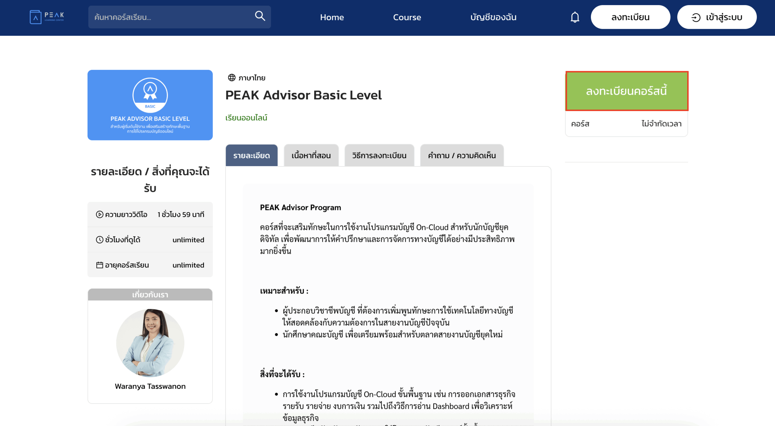Switch to the เนื้อหาที่สอน tab
The image size is (775, 426).
(x=311, y=155)
